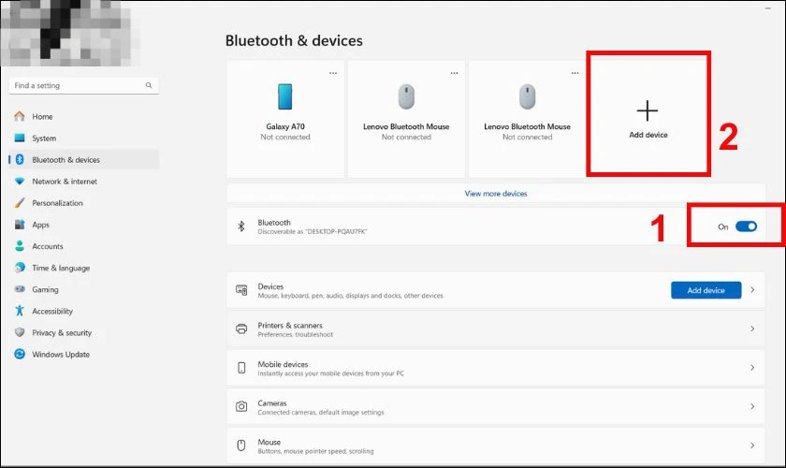The width and height of the screenshot is (786, 468).
Task: Open Printers & scanners settings row
Action: (x=496, y=329)
